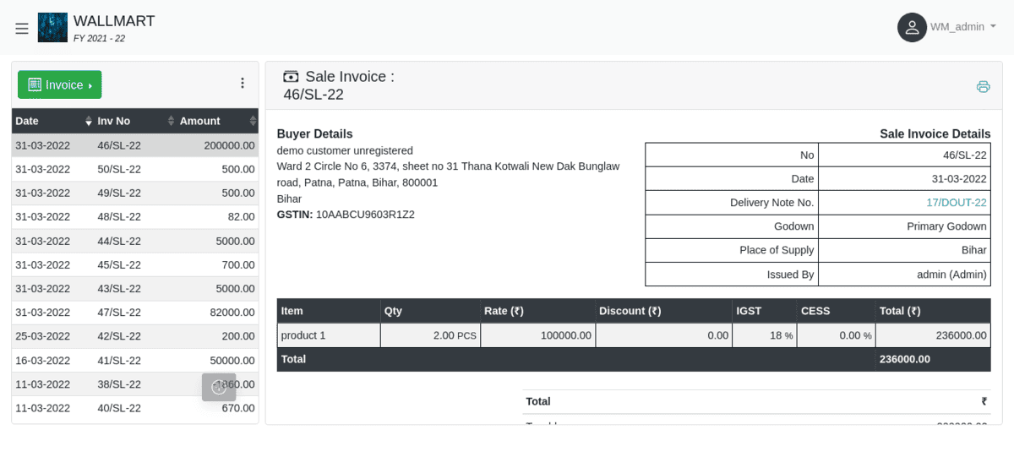Click the green Invoice button
The image size is (1014, 457).
click(x=60, y=84)
